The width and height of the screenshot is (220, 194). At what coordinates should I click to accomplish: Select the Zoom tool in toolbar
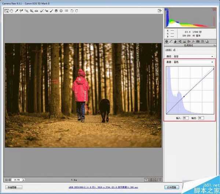7,11
